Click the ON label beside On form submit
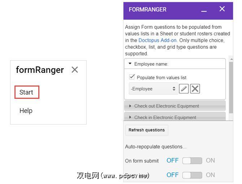Screen dimensions: 242x184 (210, 161)
